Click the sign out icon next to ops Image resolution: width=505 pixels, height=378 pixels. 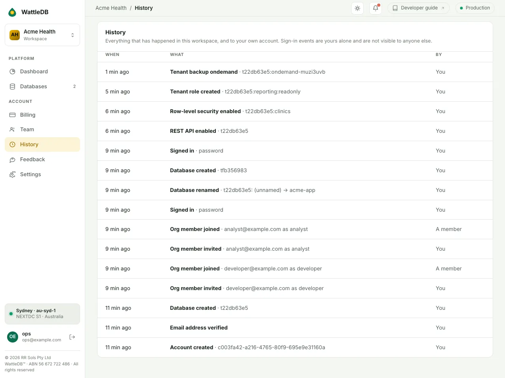tap(72, 337)
